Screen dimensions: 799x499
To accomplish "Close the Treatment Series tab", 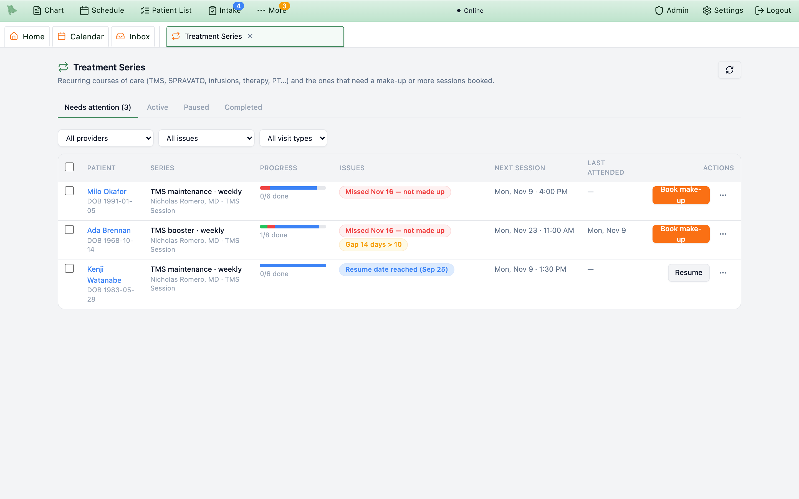I will coord(250,36).
